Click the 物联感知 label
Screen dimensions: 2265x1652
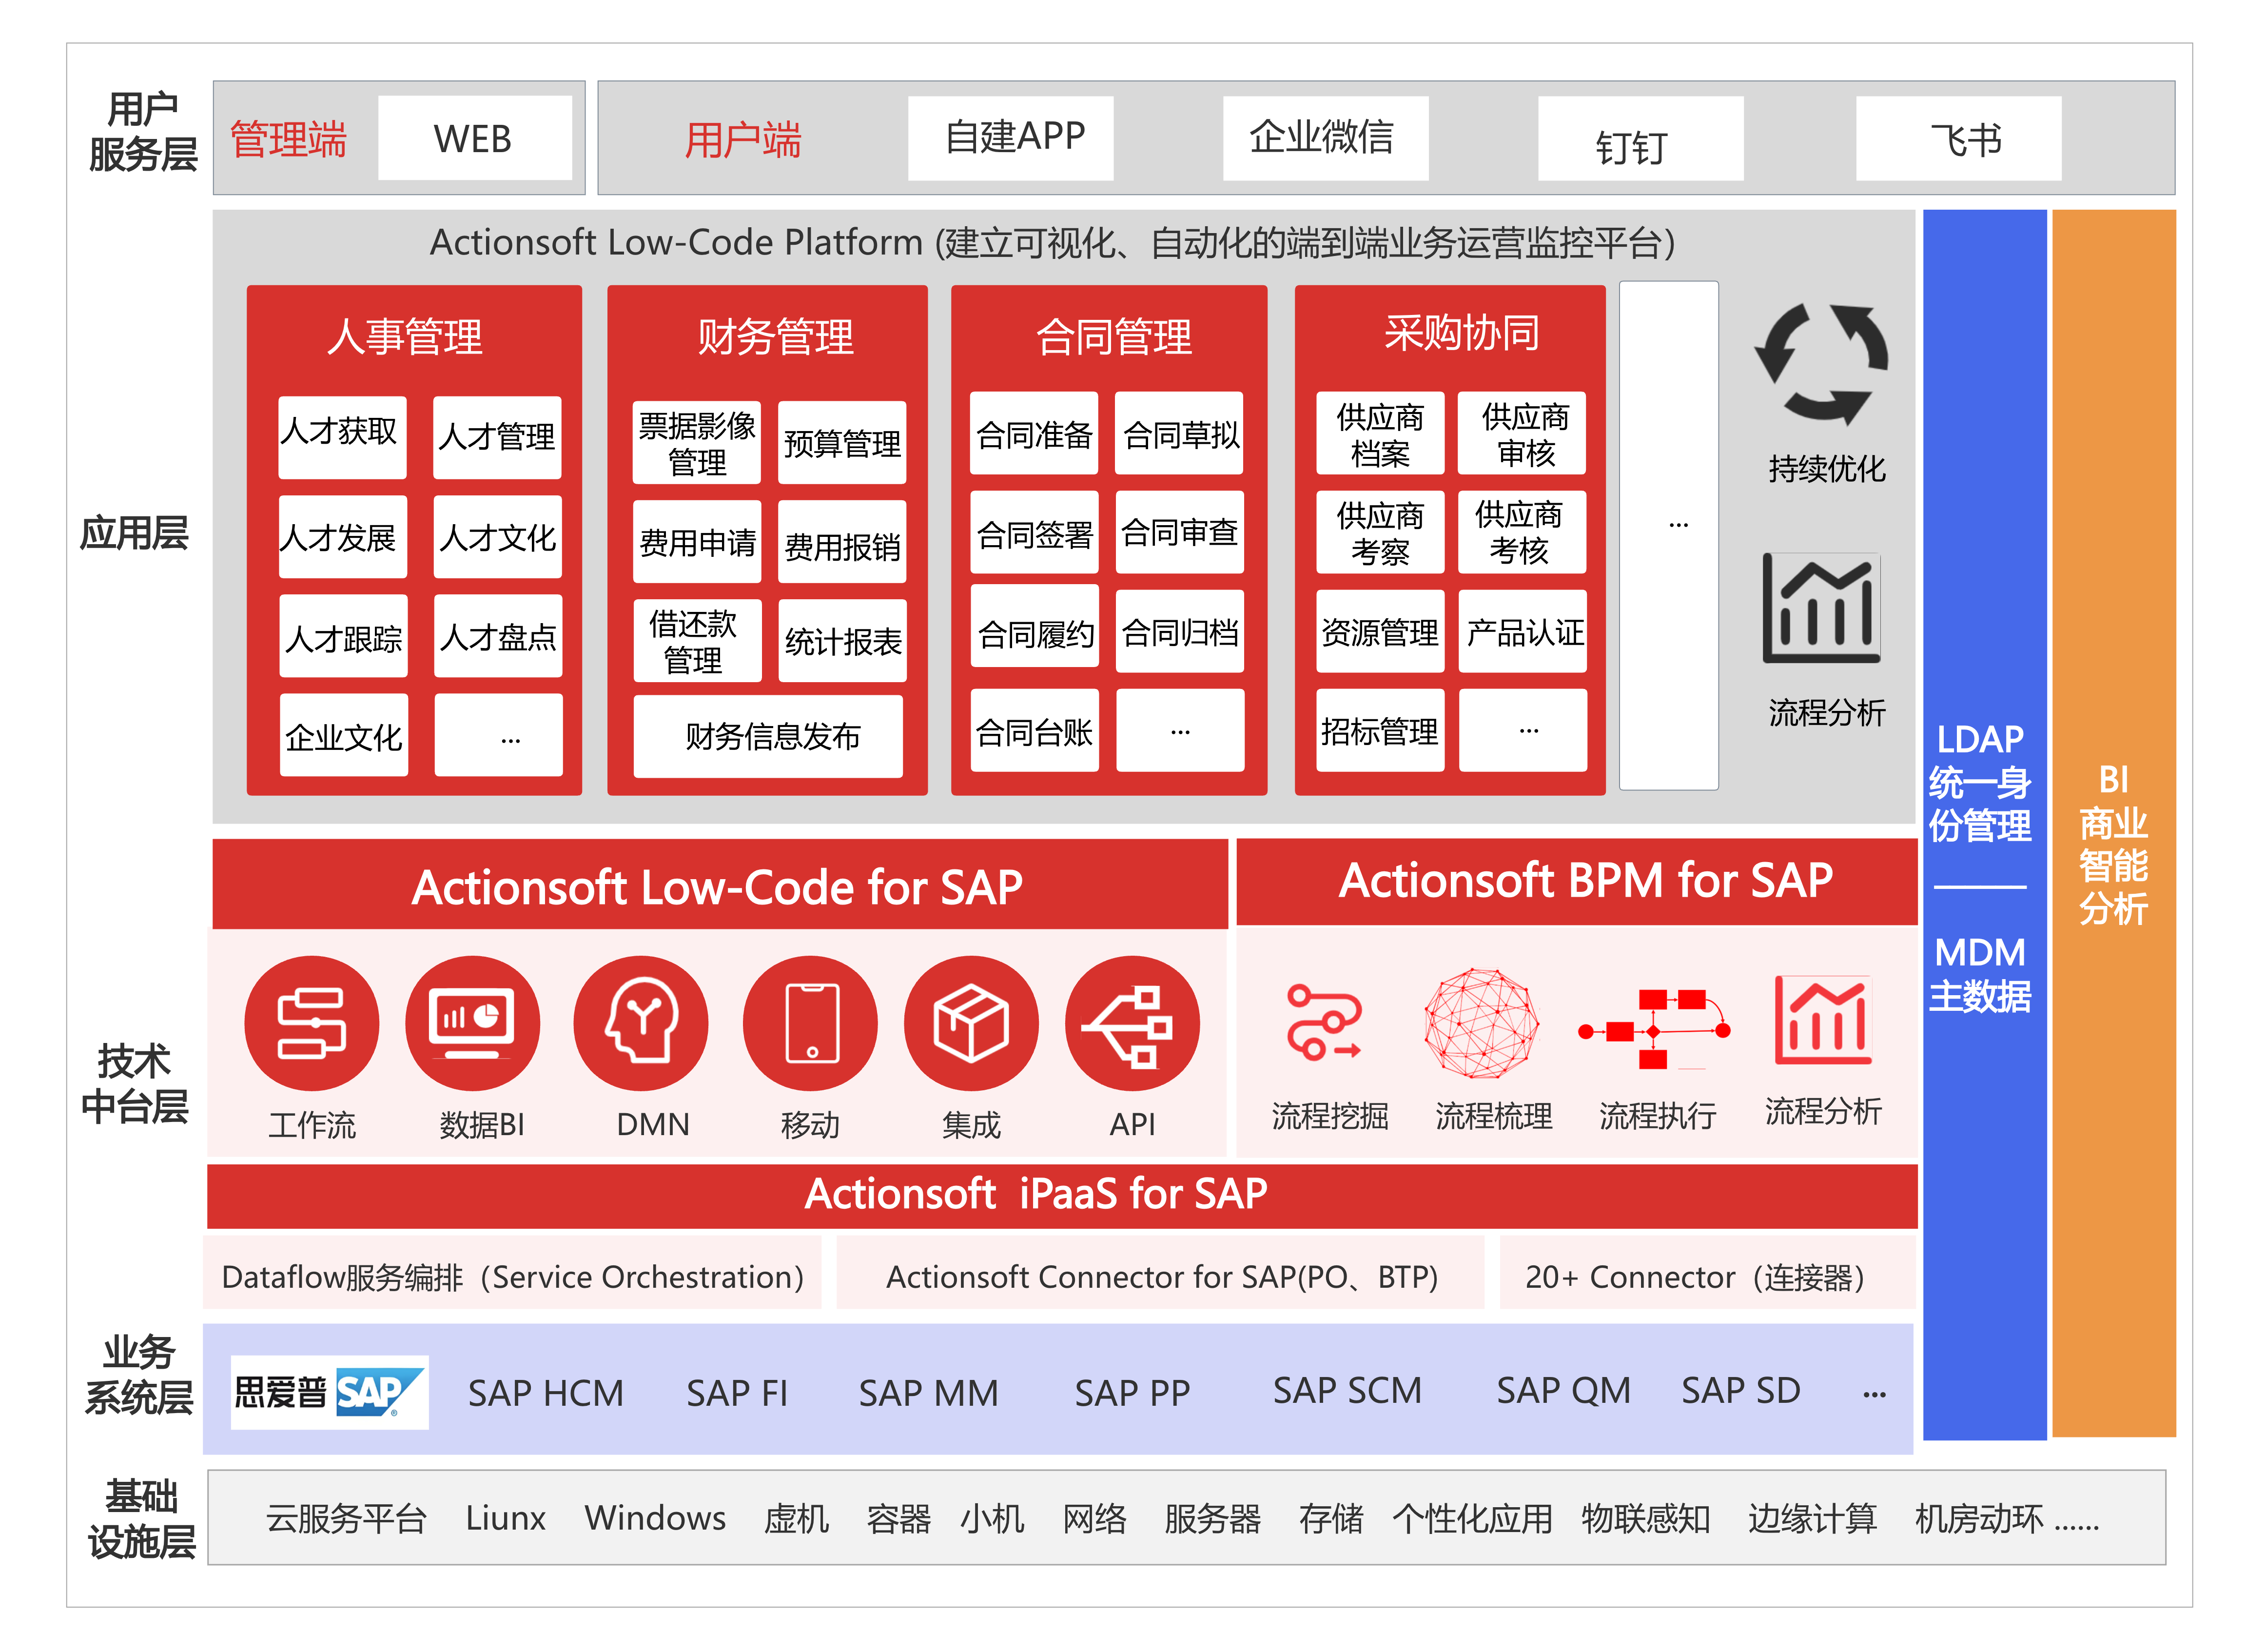1645,1518
